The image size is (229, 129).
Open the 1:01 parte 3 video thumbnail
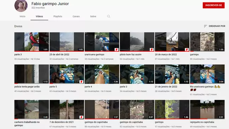click(31, 42)
